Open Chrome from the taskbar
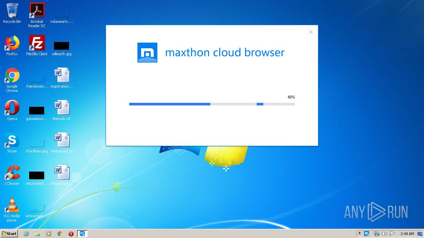Image resolution: width=424 pixels, height=238 pixels. (60, 234)
